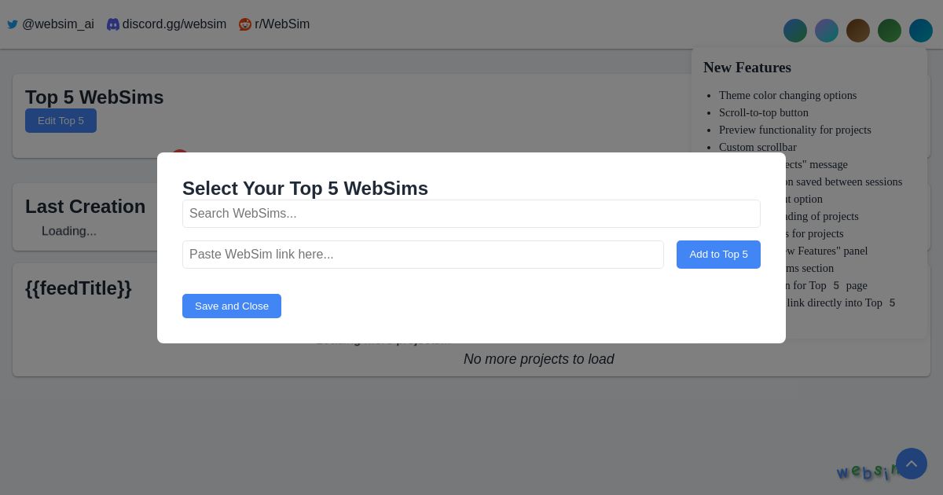
Task: Click the Paste WebSim link field
Action: tap(423, 255)
